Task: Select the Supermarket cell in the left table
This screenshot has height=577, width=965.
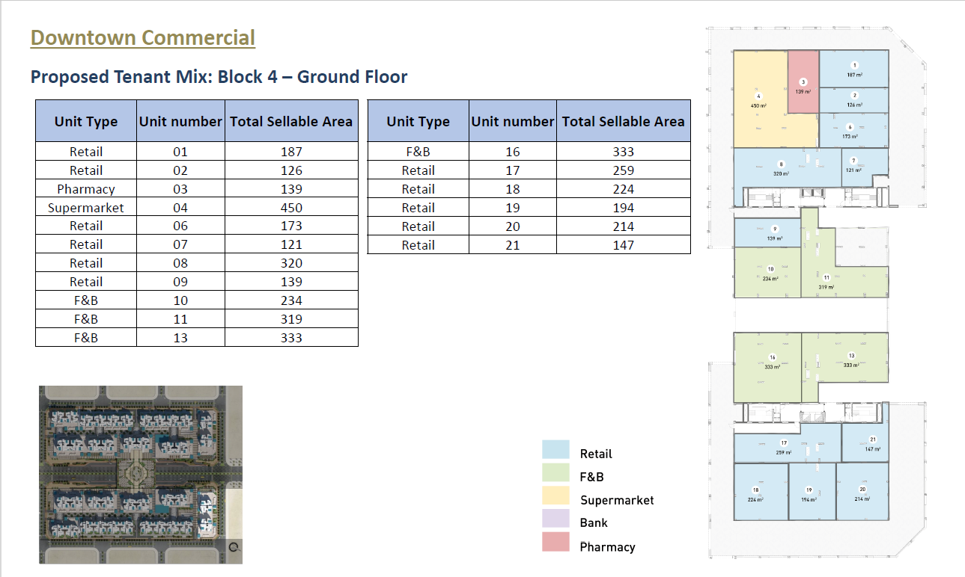Action: [x=86, y=208]
